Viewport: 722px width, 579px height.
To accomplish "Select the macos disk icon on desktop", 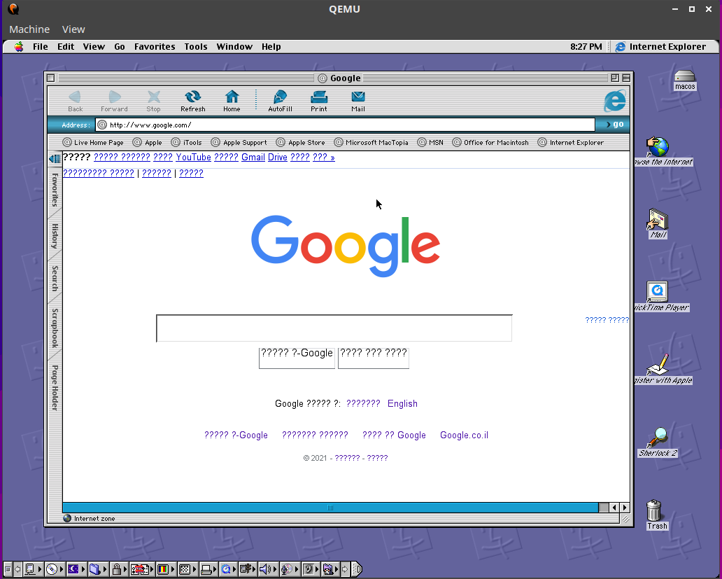I will [x=685, y=80].
